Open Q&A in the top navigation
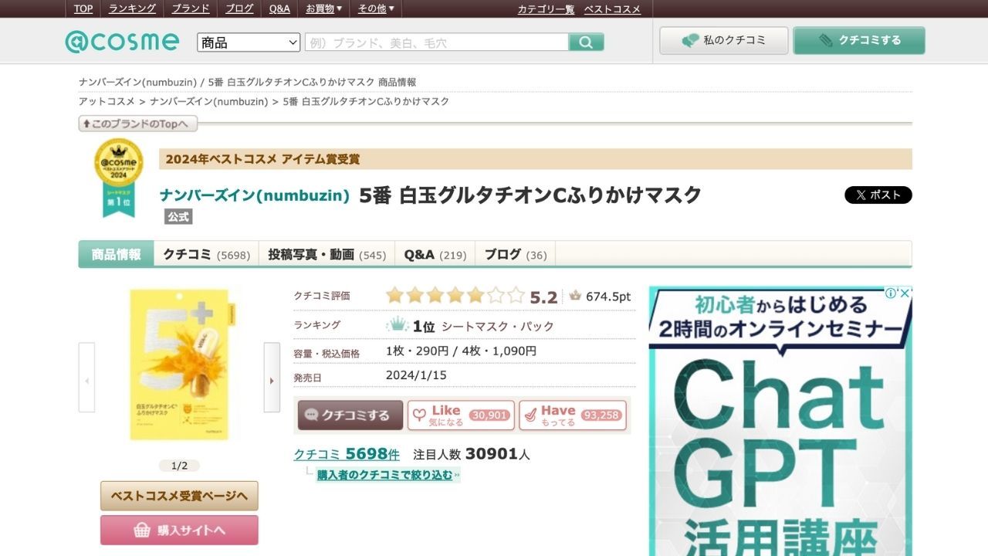The image size is (988, 556). pos(279,8)
